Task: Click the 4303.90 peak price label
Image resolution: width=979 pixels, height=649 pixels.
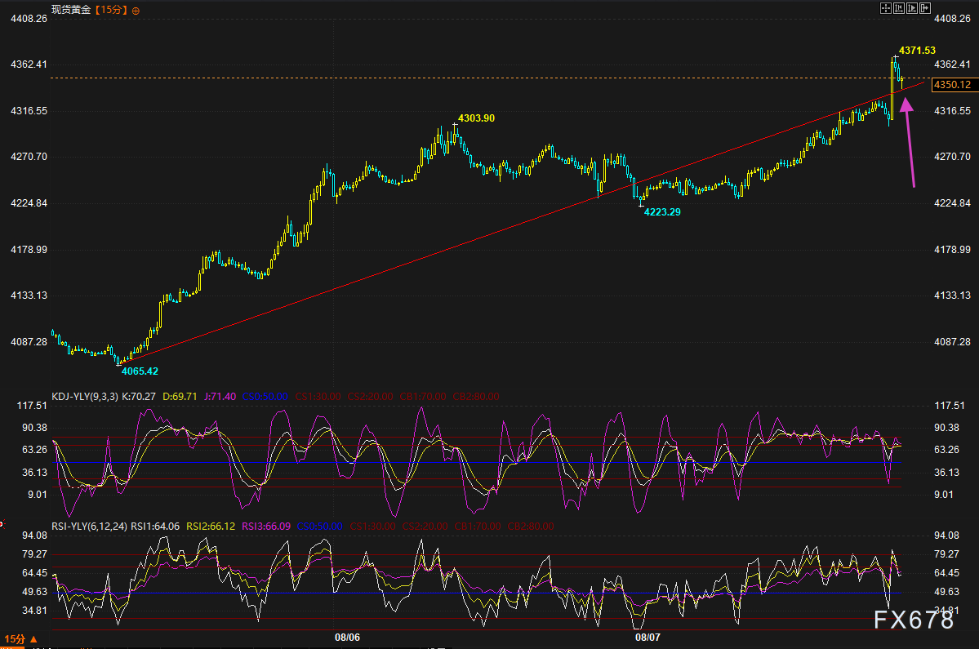Action: [x=476, y=118]
